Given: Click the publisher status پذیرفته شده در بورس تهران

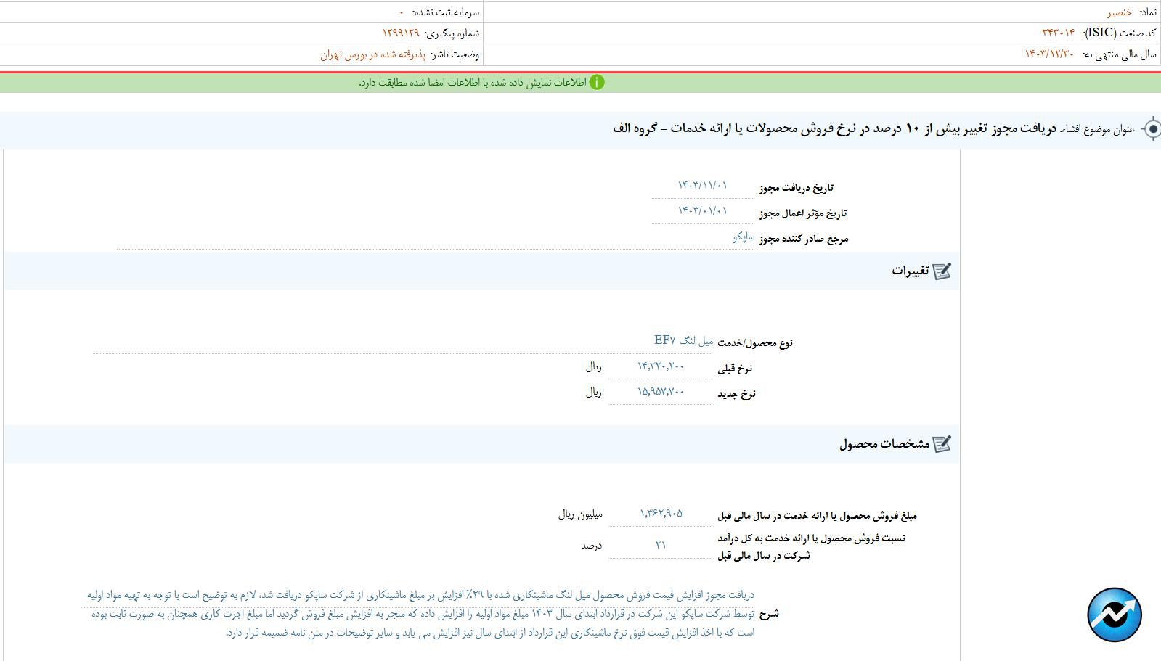Looking at the screenshot, I should pyautogui.click(x=373, y=54).
